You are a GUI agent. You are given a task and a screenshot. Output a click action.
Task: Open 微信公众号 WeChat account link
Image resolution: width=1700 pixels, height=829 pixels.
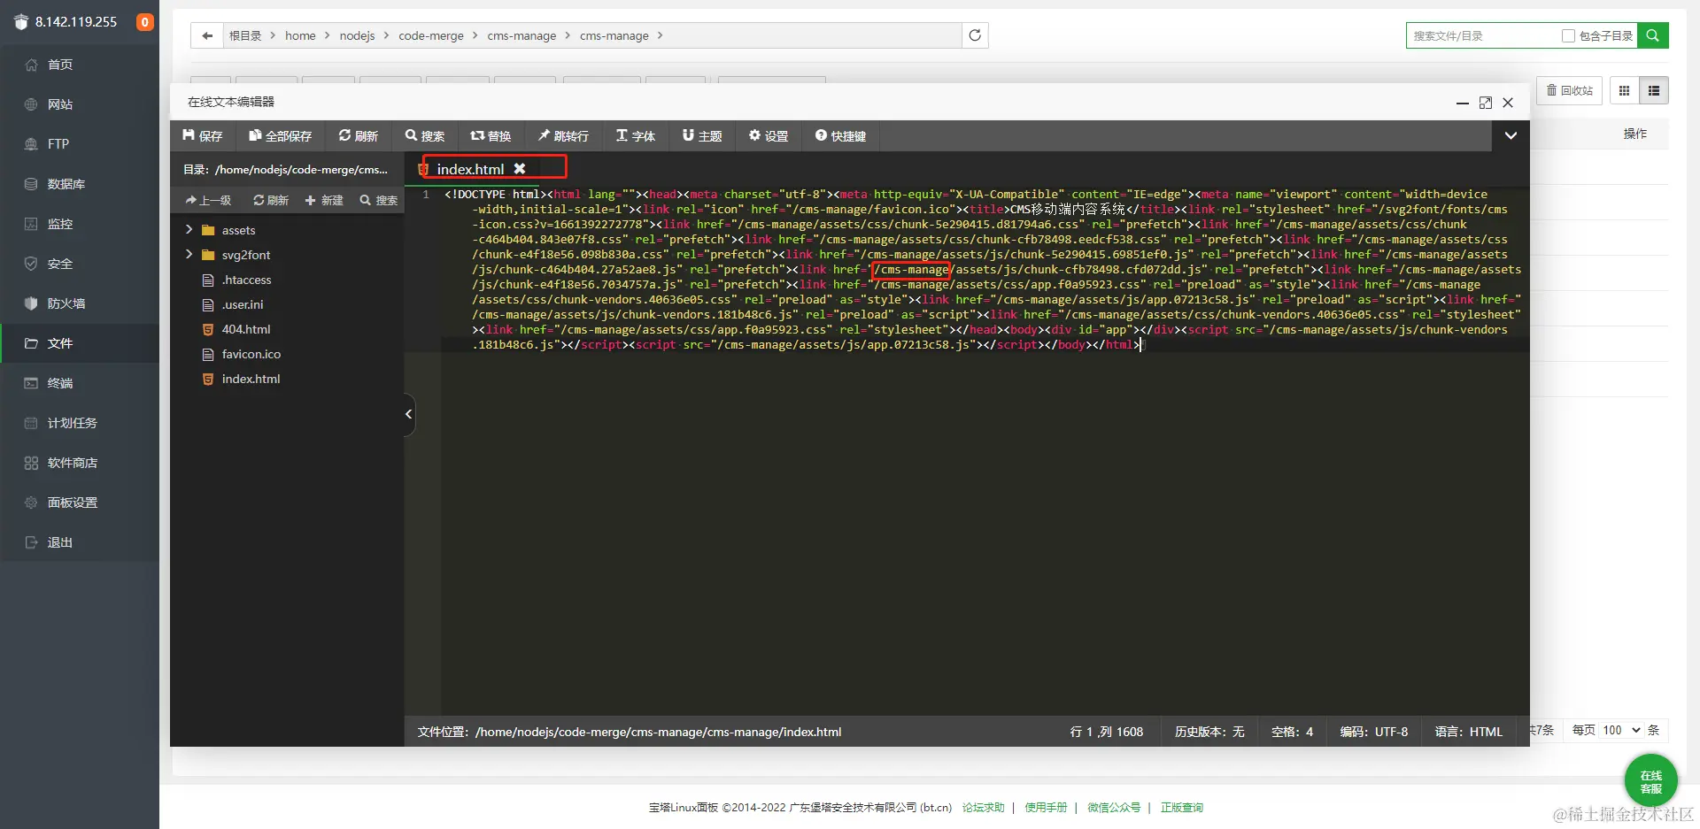[1114, 807]
